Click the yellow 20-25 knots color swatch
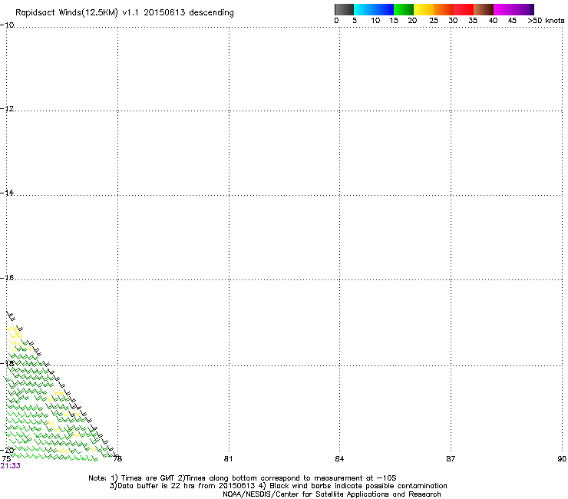 pos(424,9)
